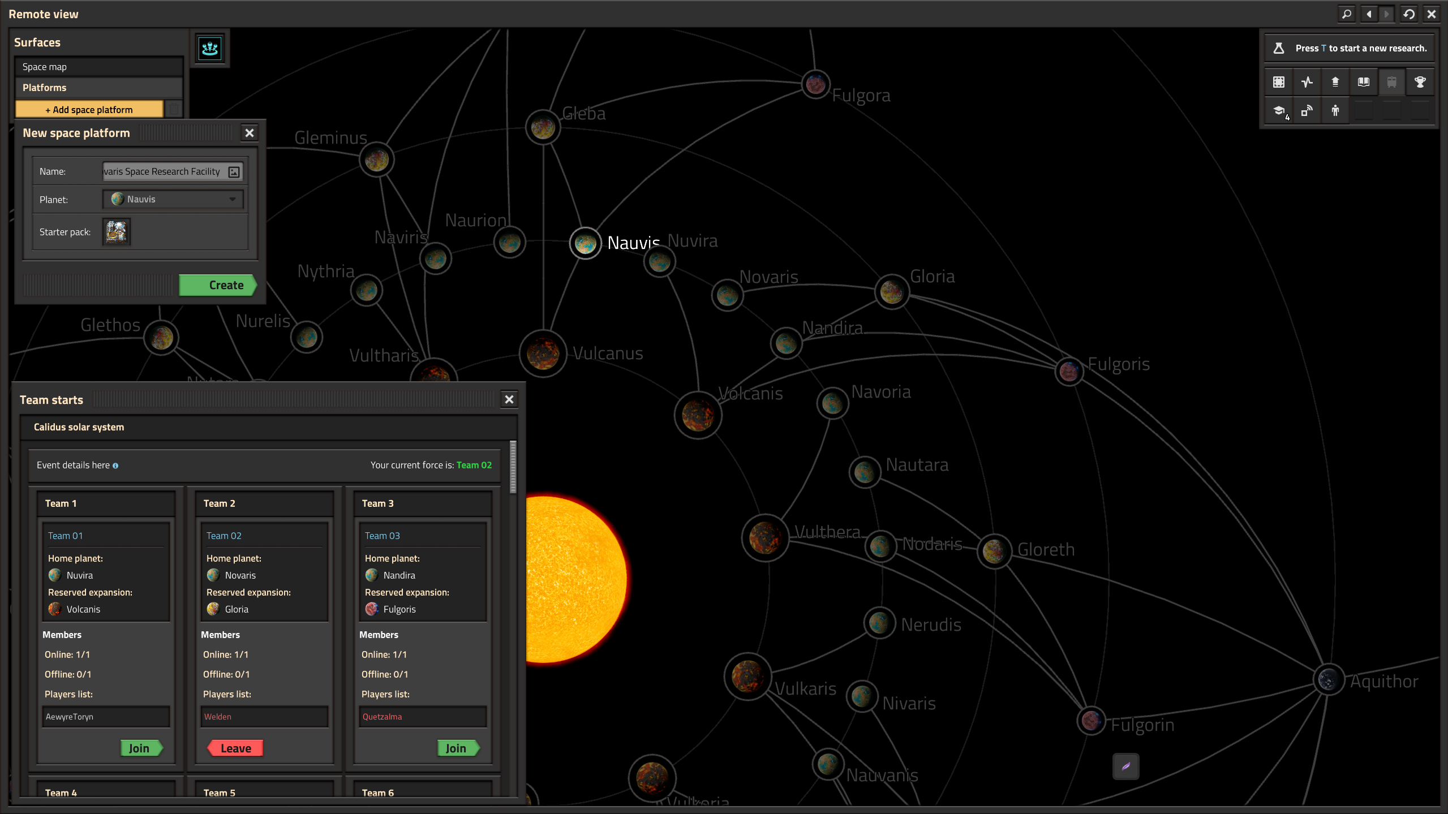Click the image icon in the Name field
Image resolution: width=1448 pixels, height=814 pixels.
[234, 172]
